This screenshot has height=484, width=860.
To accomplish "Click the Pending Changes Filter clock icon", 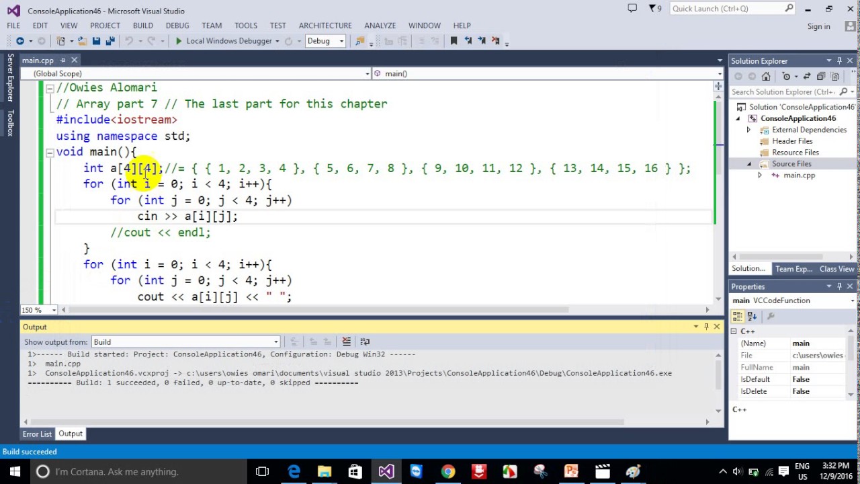I will pos(787,76).
